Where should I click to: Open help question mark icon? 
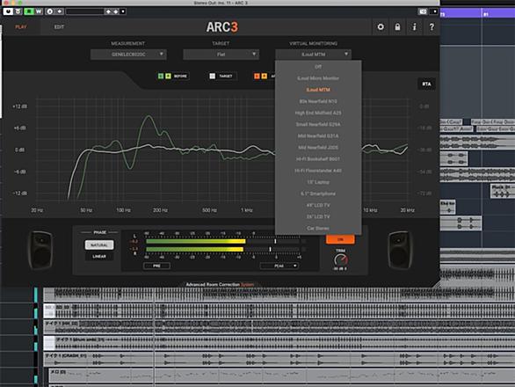tap(432, 27)
